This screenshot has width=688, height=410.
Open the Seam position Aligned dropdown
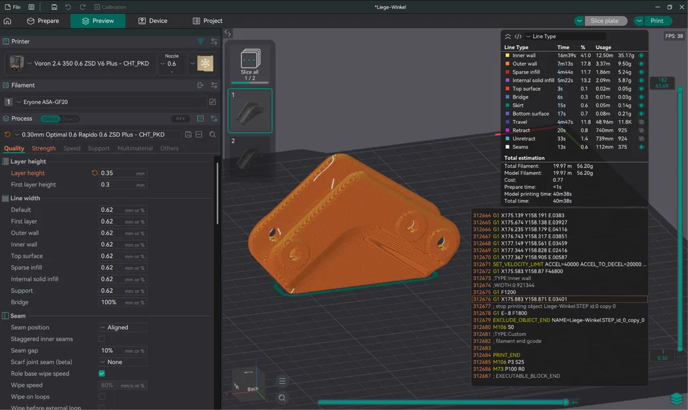(x=123, y=327)
